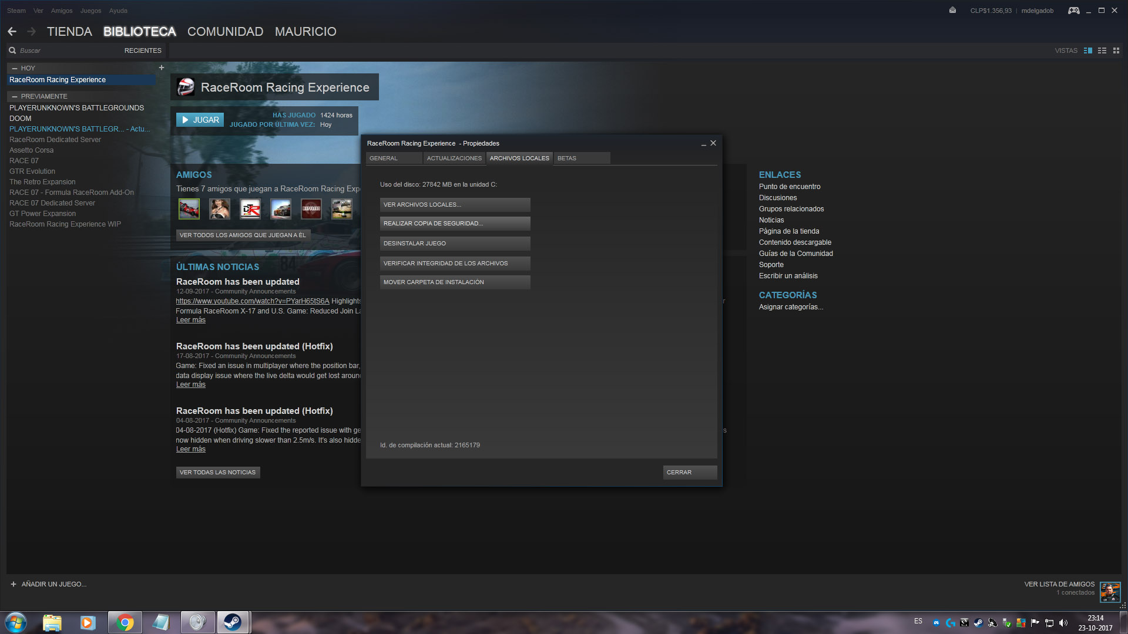
Task: Click CERRAR button in Propiedades dialog
Action: coord(690,473)
